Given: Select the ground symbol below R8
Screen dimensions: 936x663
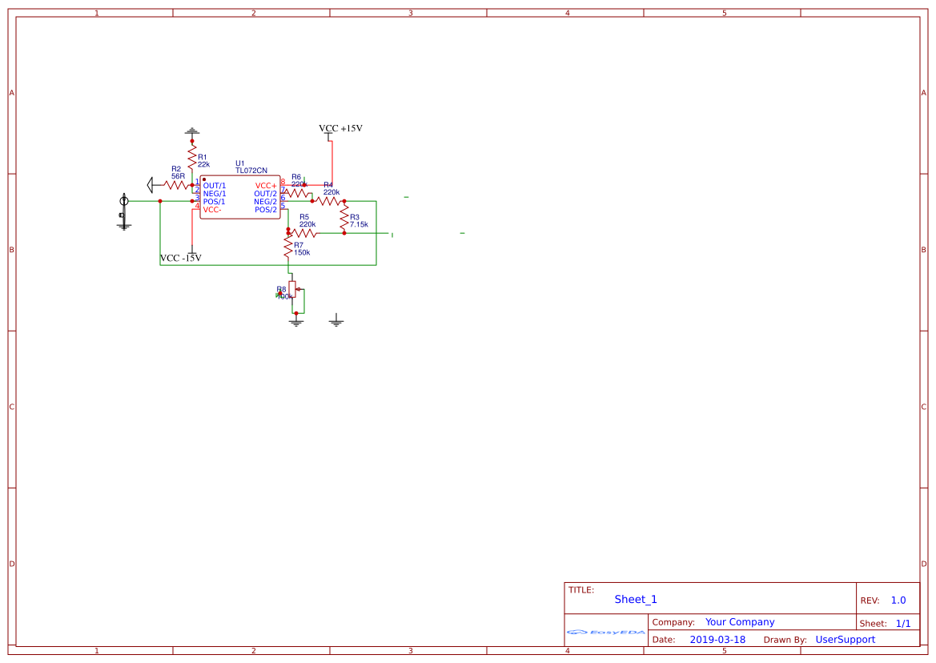Looking at the screenshot, I should click(x=295, y=320).
